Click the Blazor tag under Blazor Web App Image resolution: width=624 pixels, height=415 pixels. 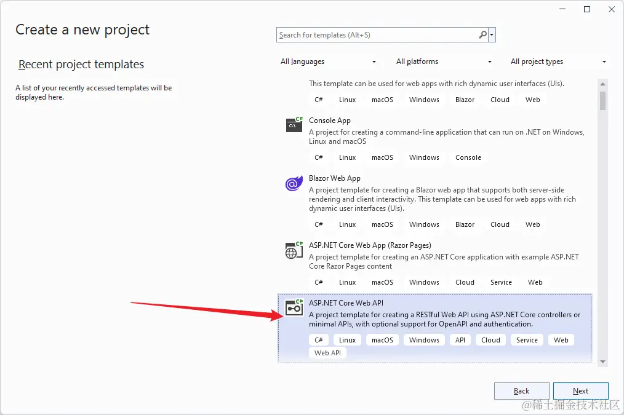[465, 224]
